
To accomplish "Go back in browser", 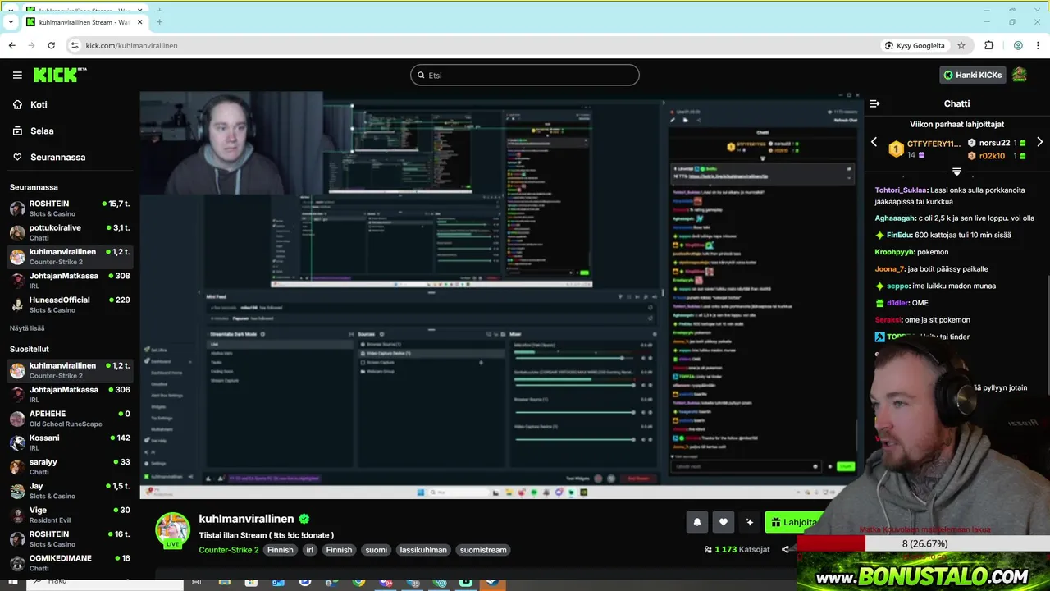I will [x=11, y=45].
